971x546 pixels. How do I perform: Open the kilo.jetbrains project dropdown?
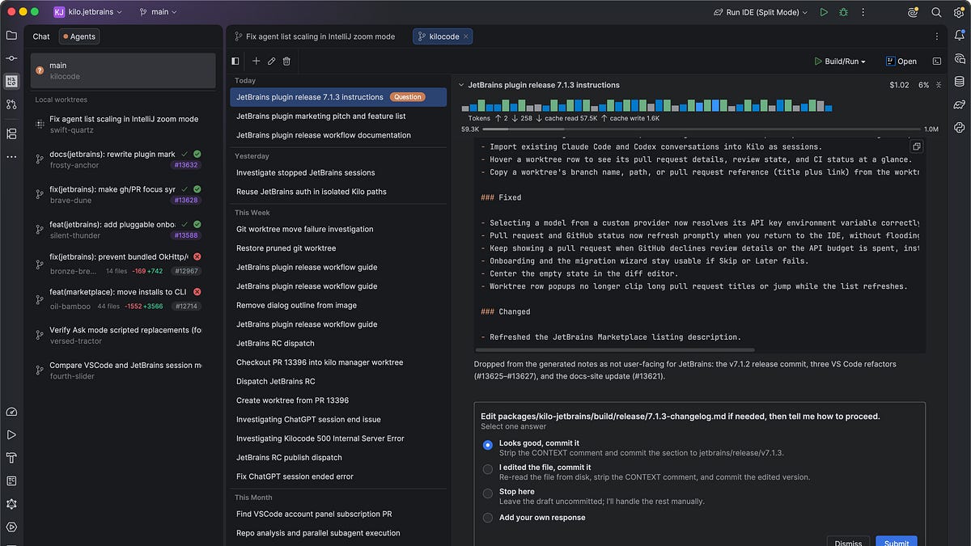pos(89,12)
